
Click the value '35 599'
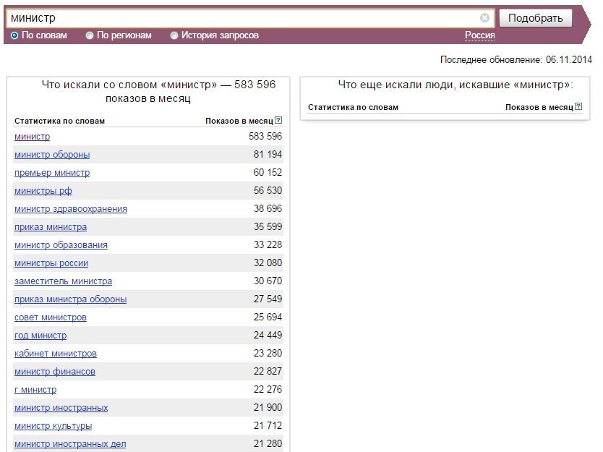(268, 226)
